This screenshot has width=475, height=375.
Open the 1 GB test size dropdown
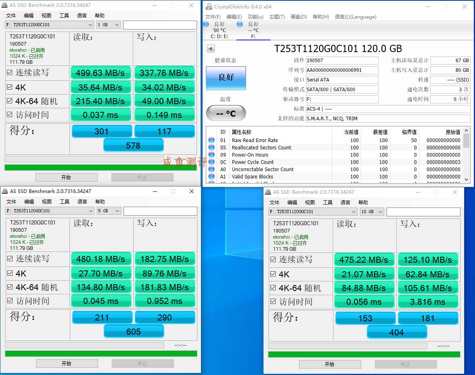[109, 25]
